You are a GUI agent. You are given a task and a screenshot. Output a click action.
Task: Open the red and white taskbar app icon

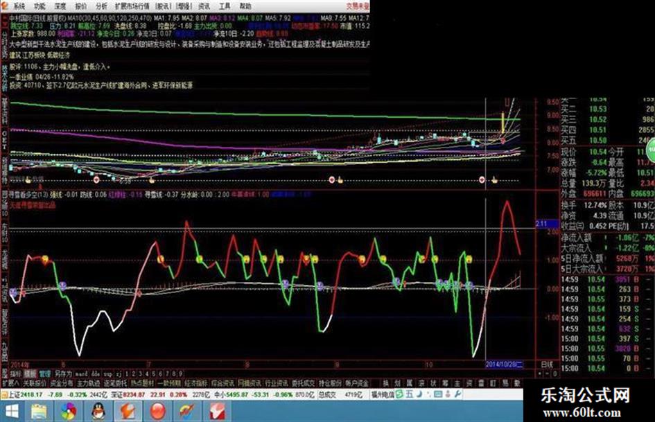217,412
